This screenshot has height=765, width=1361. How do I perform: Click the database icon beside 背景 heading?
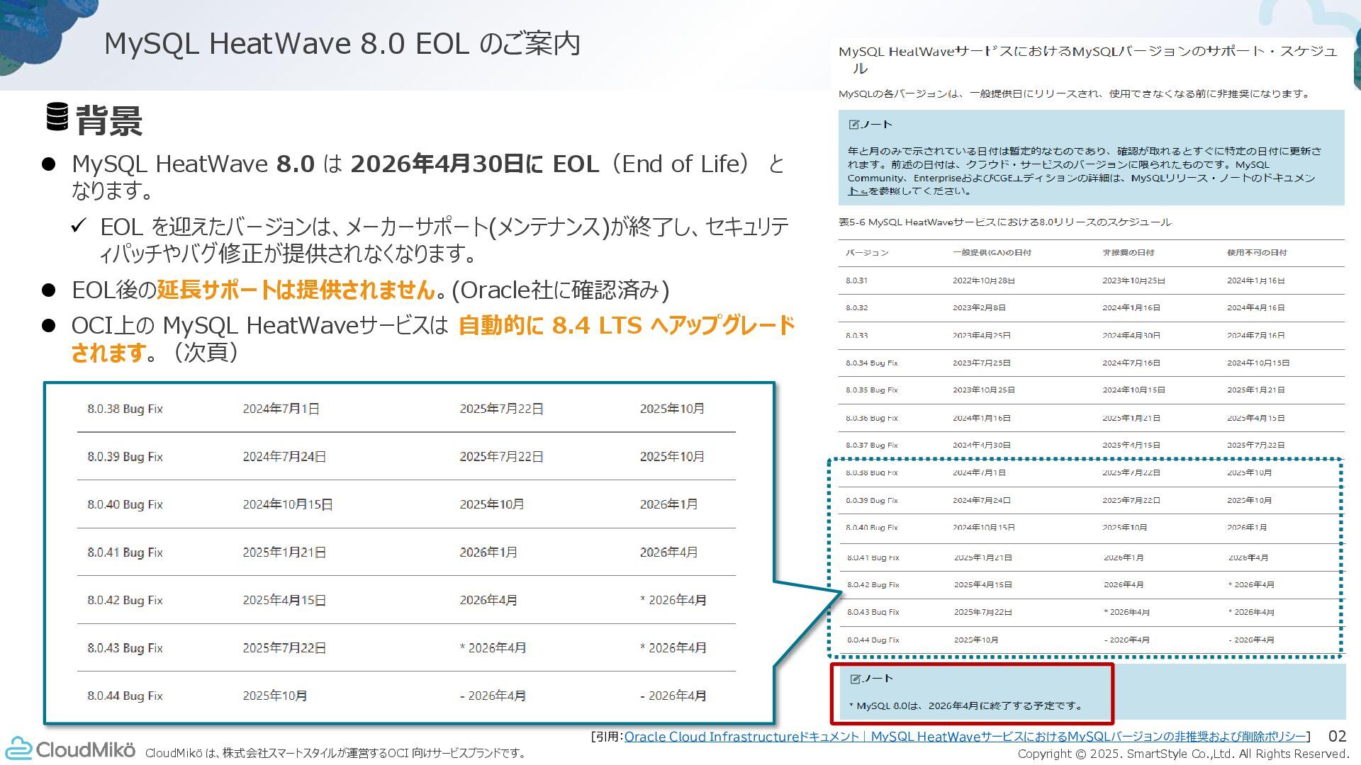57,117
